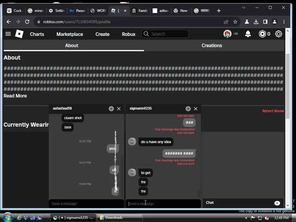Image resolution: width=296 pixels, height=222 pixels.
Task: Reload the Roblox profile page
Action: [27, 22]
